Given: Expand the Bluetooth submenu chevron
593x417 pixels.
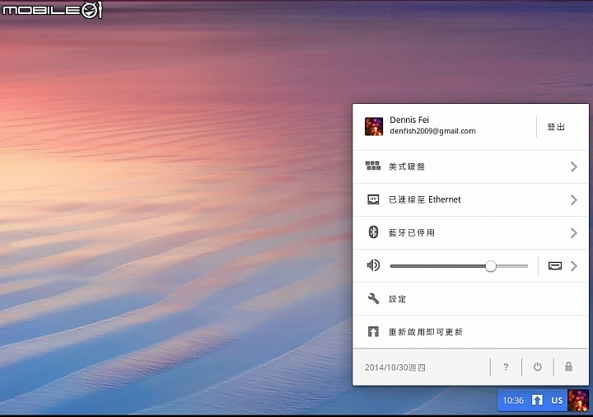Looking at the screenshot, I should pos(574,232).
